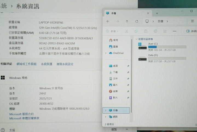The image size is (197, 132).
Task: Click the Copy icon in toolbar
Action: 136,31
